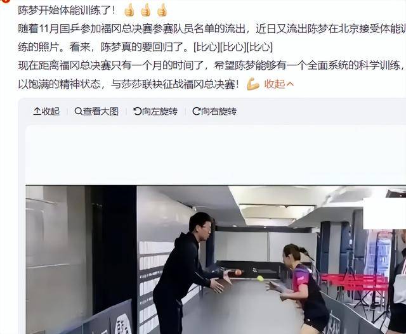Rotate the photo using 向右旋转
Screen dimensions: 406x334
point(214,112)
